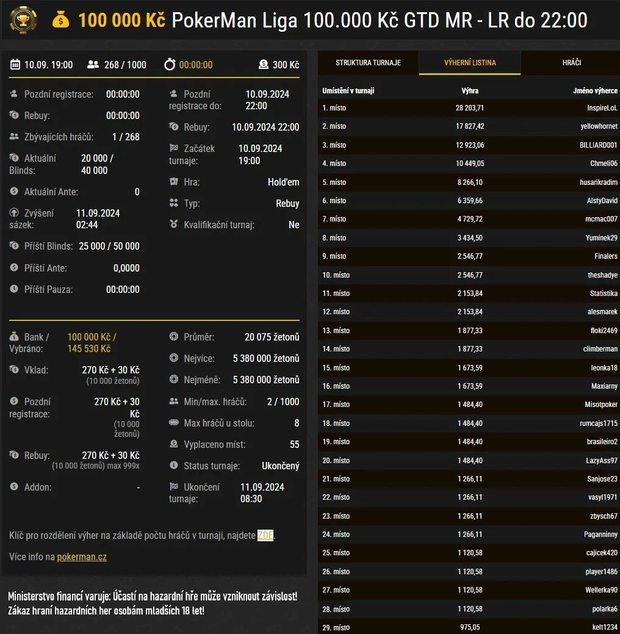Click the playing cards icon beside Hra: Hold'em
Viewport: 620px width, 634px height.
[175, 182]
